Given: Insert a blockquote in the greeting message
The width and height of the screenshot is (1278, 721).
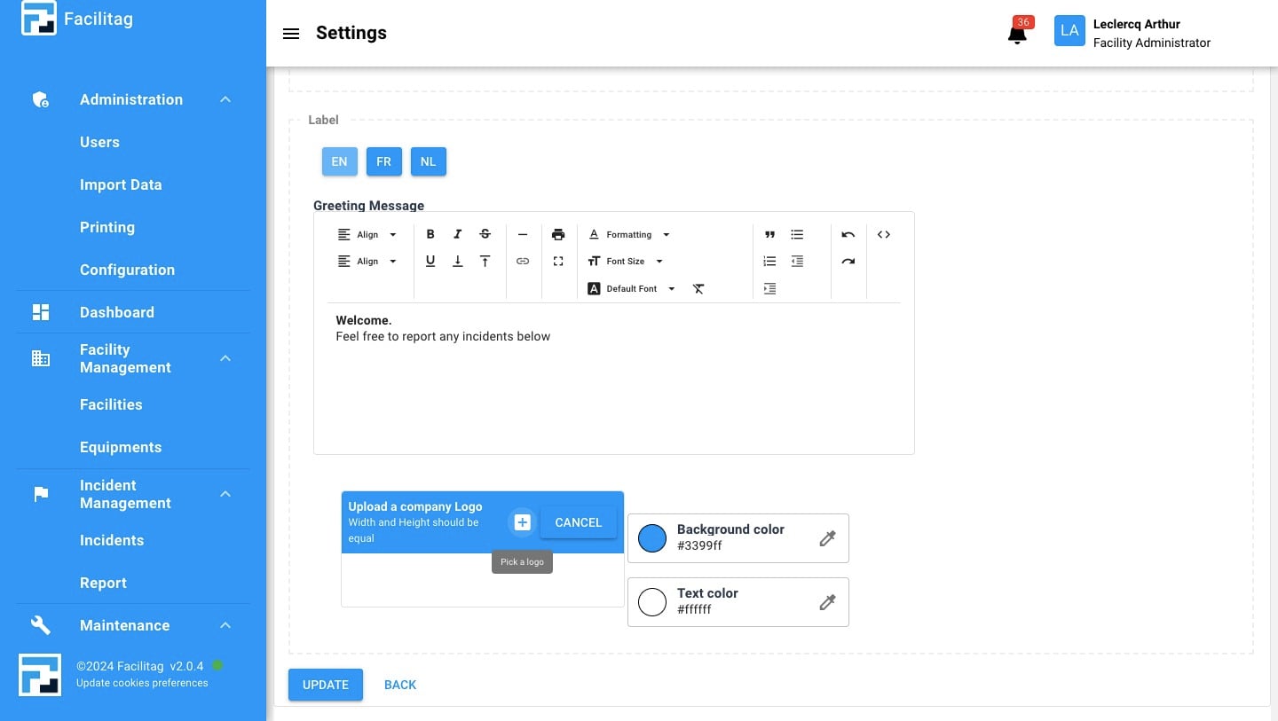Looking at the screenshot, I should [x=769, y=234].
